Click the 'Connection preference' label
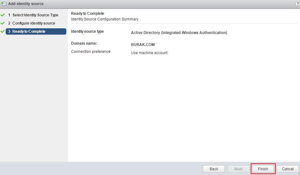 pos(91,52)
